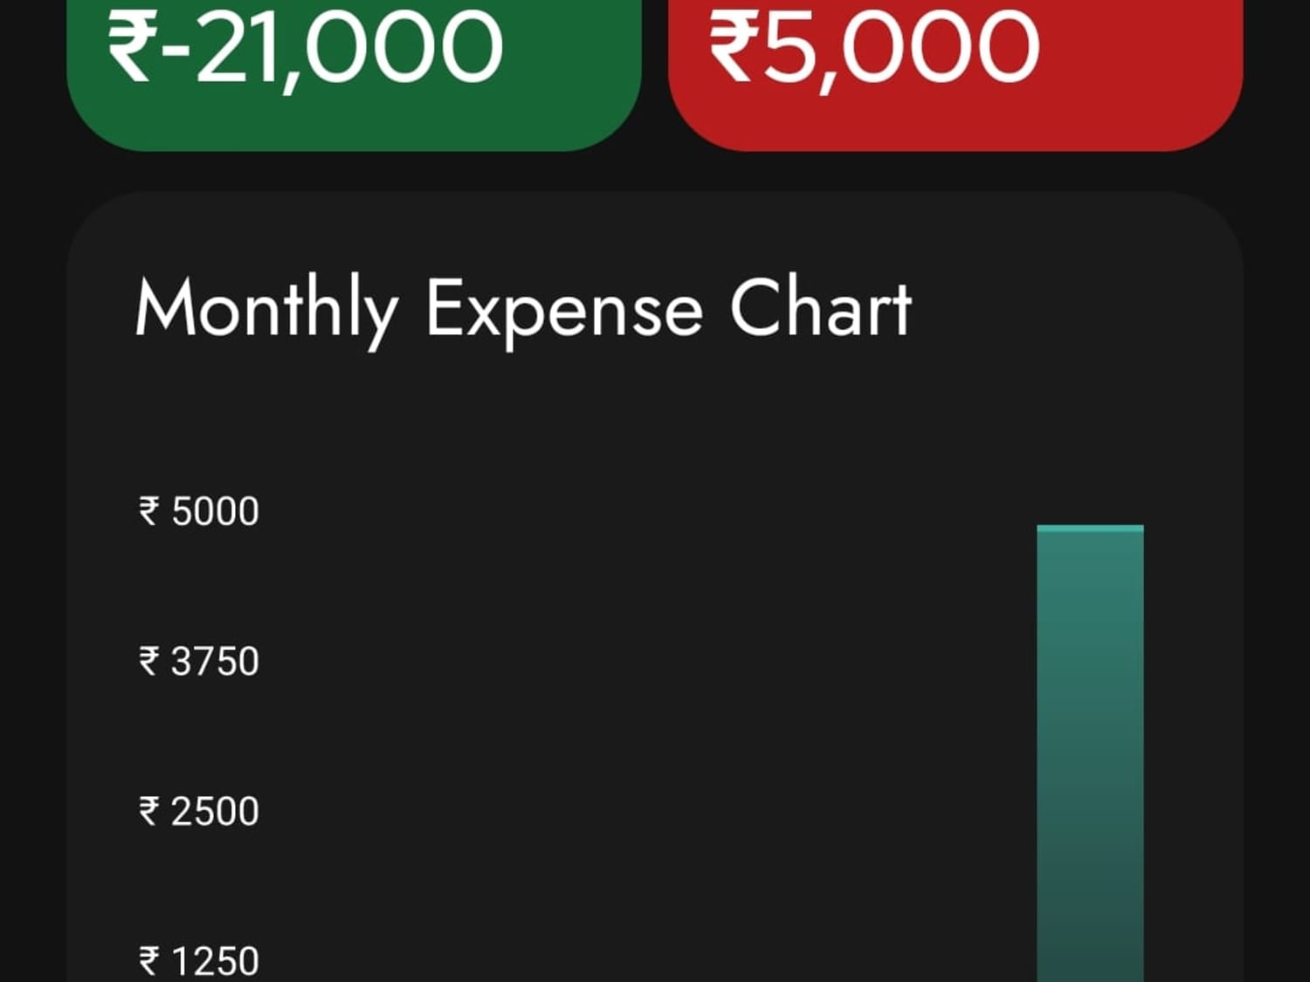Tap the Monthly Expense Chart heading
Viewport: 1310px width, 982px height.
point(523,310)
